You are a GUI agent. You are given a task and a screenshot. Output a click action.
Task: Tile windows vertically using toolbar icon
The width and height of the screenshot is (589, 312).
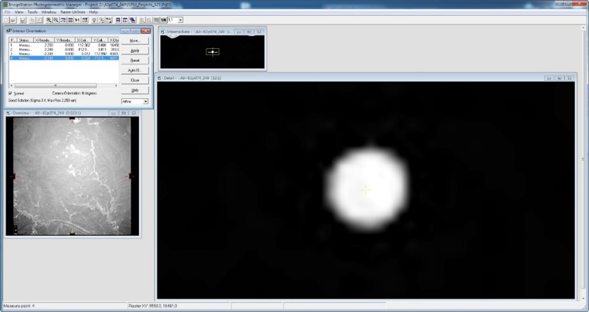125,20
